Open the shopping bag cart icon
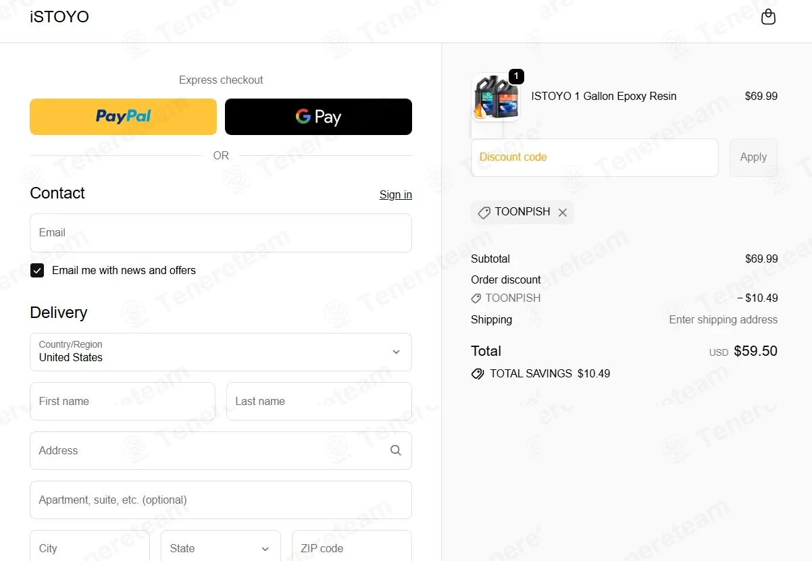 tap(768, 17)
